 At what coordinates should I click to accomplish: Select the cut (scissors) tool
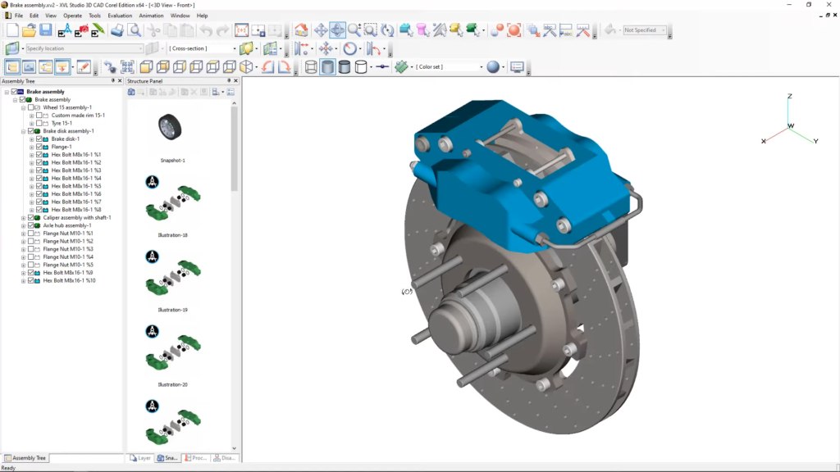point(156,31)
